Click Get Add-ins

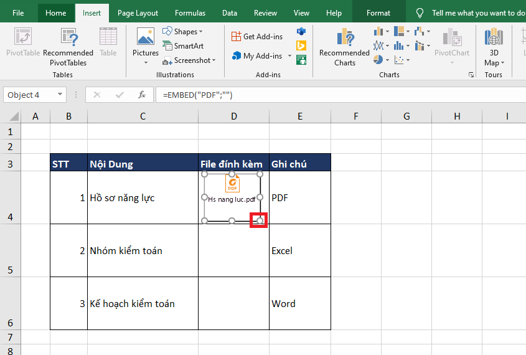tap(257, 37)
